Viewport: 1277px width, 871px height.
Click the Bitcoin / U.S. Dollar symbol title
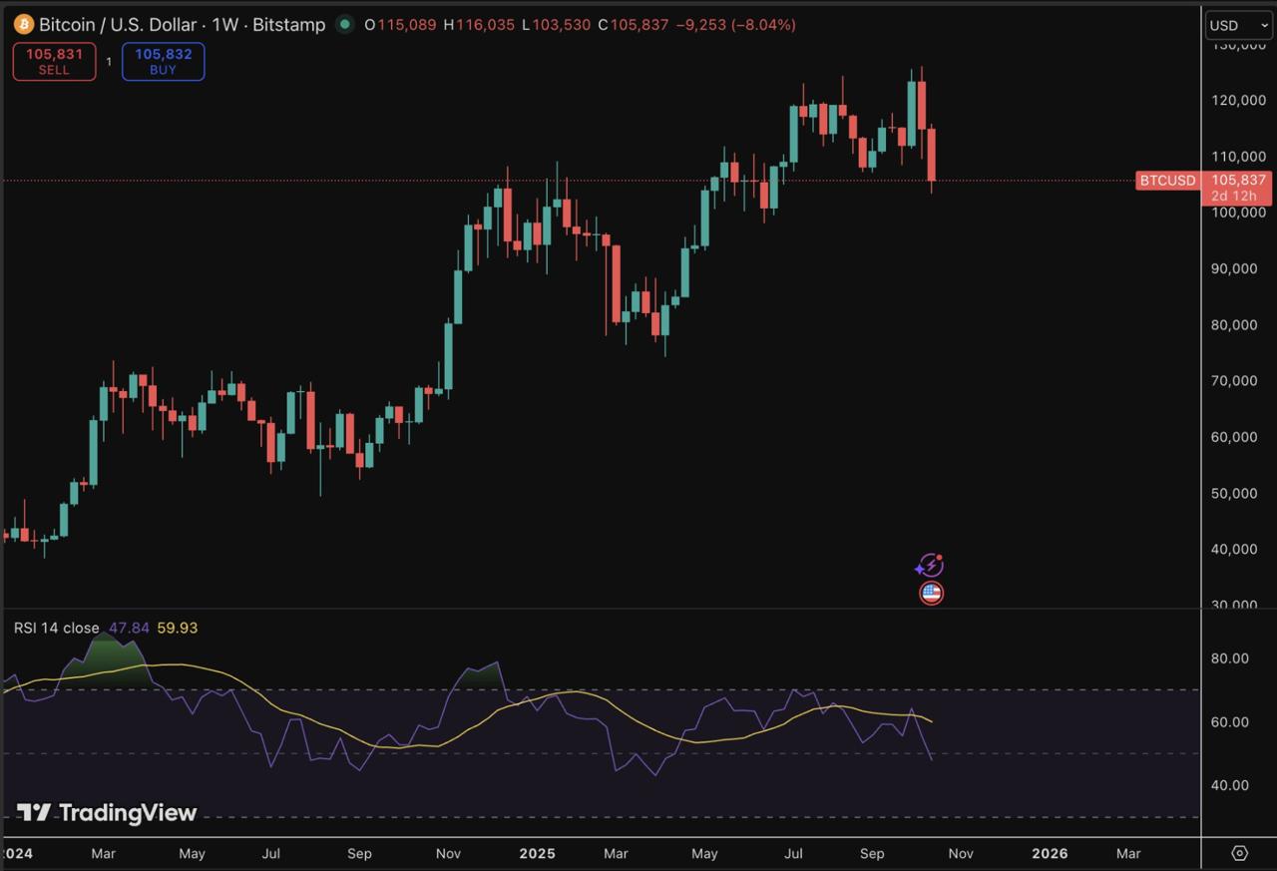124,24
